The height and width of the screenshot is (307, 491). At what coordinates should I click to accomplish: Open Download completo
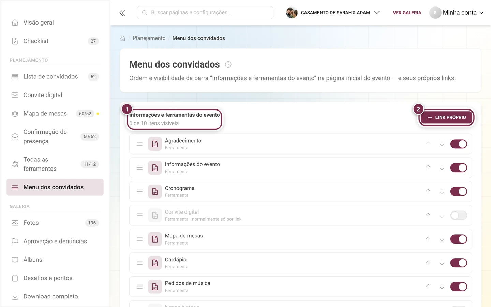[x=55, y=296]
